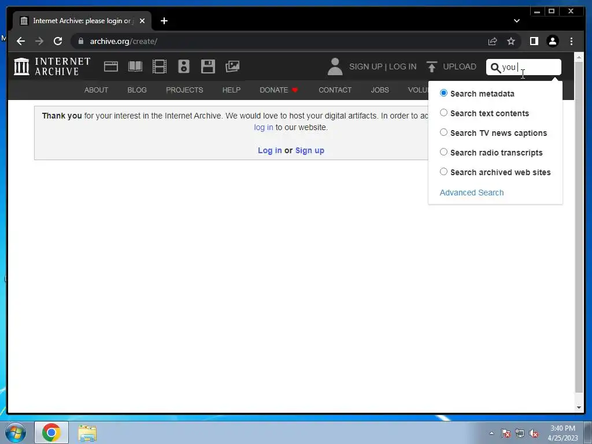Click the network tray icon
The height and width of the screenshot is (444, 592).
[520, 434]
